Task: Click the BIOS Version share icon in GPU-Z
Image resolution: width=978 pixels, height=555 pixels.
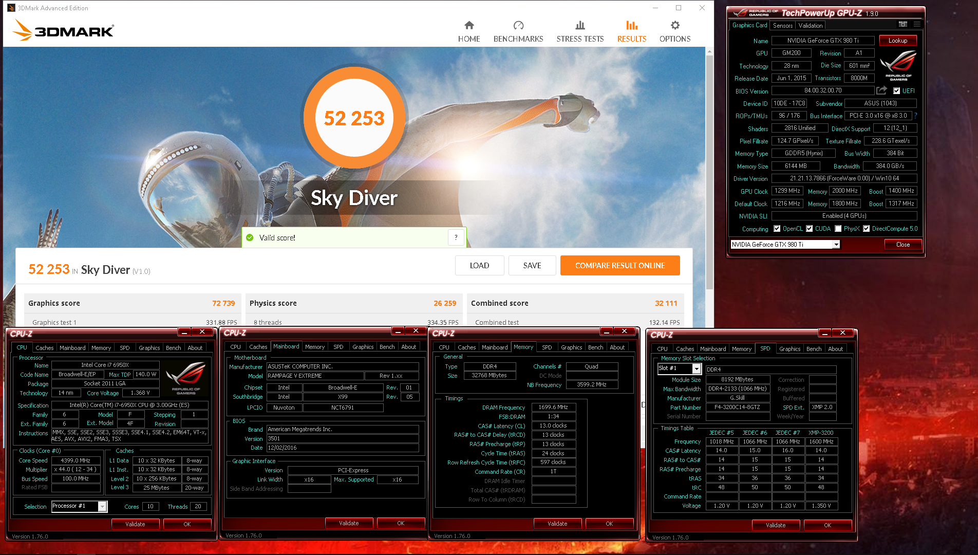Action: [881, 90]
